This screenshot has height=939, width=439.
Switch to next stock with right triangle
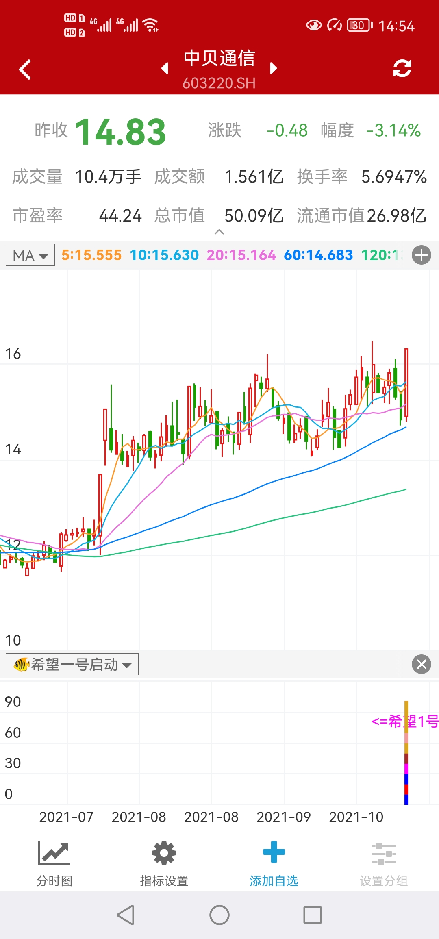point(274,68)
